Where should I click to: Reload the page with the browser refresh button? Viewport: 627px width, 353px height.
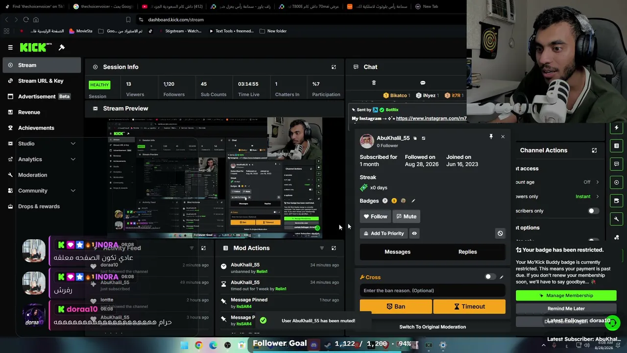point(26,20)
